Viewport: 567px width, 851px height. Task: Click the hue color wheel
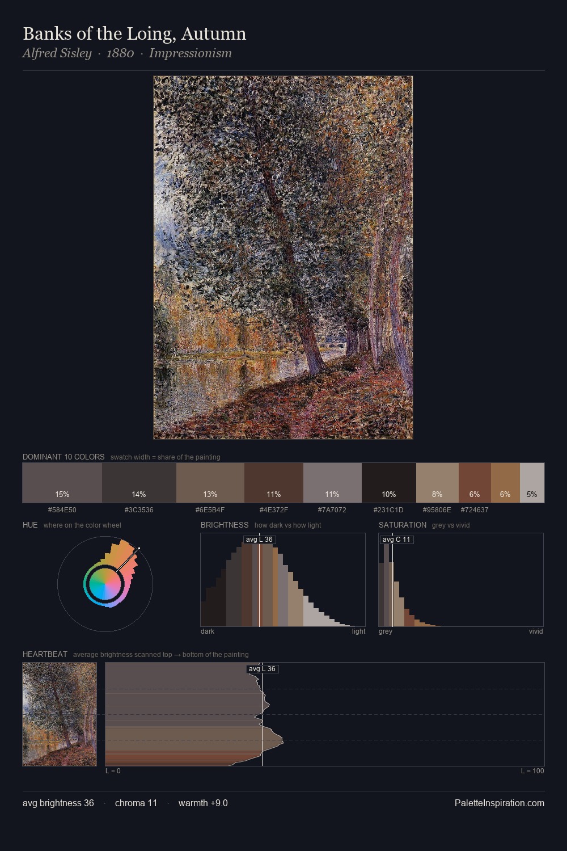point(105,584)
